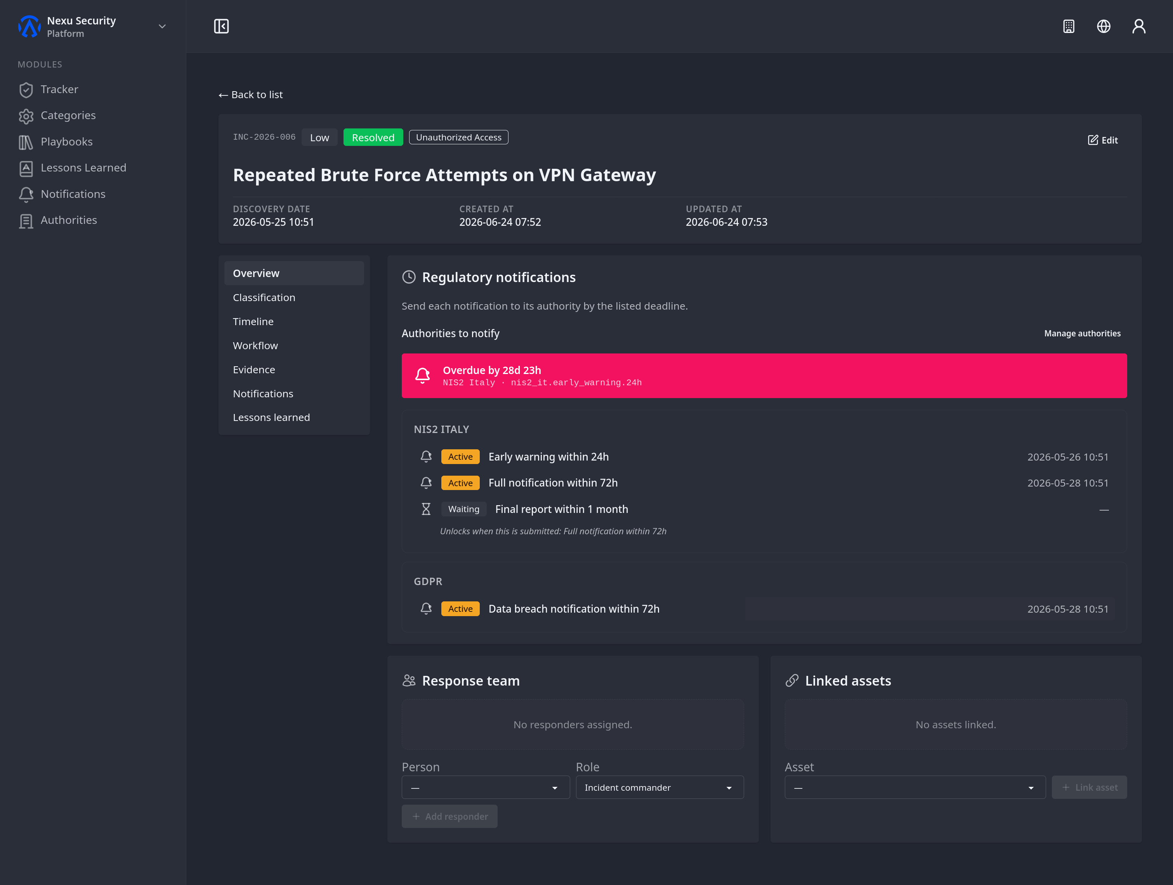Click the INC-2026-006 incident ID

coord(264,137)
